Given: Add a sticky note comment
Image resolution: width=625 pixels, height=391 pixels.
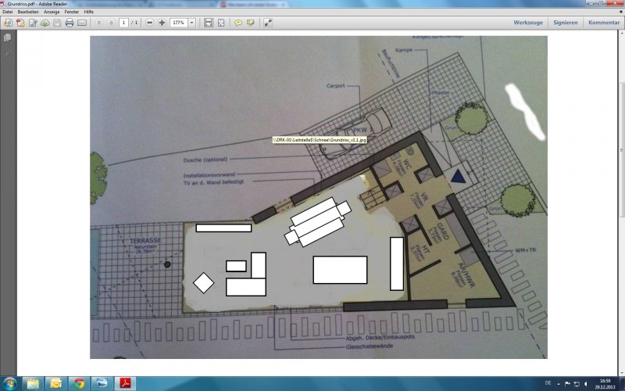Looking at the screenshot, I should click(x=237, y=23).
